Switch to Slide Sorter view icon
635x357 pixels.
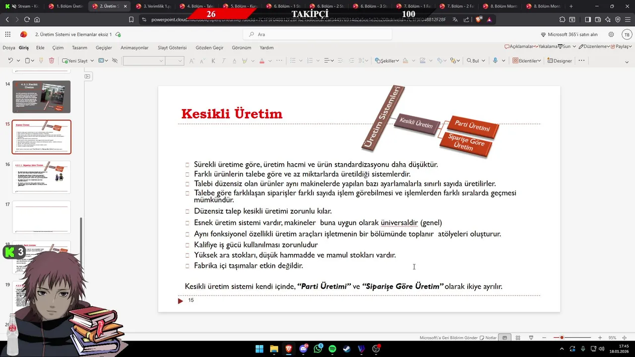click(518, 338)
